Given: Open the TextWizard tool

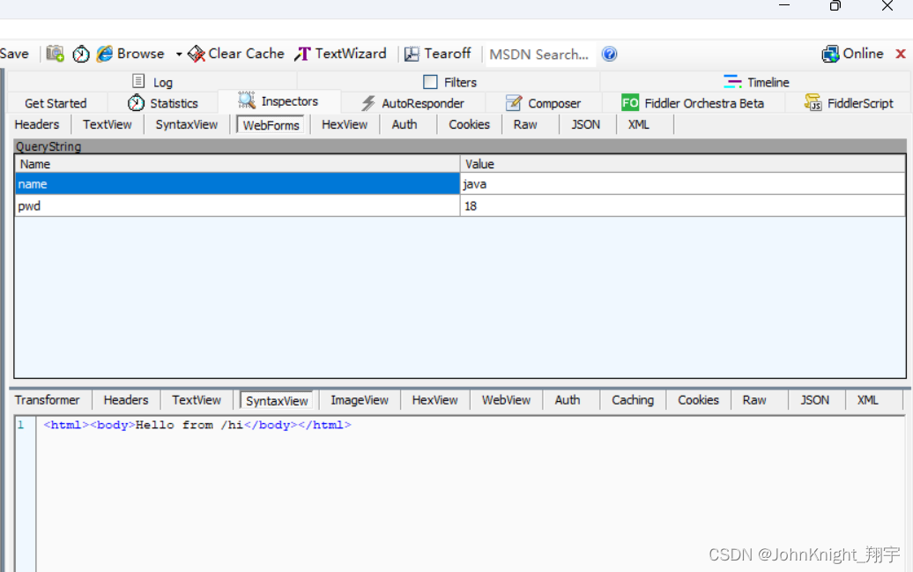Looking at the screenshot, I should click(x=341, y=54).
